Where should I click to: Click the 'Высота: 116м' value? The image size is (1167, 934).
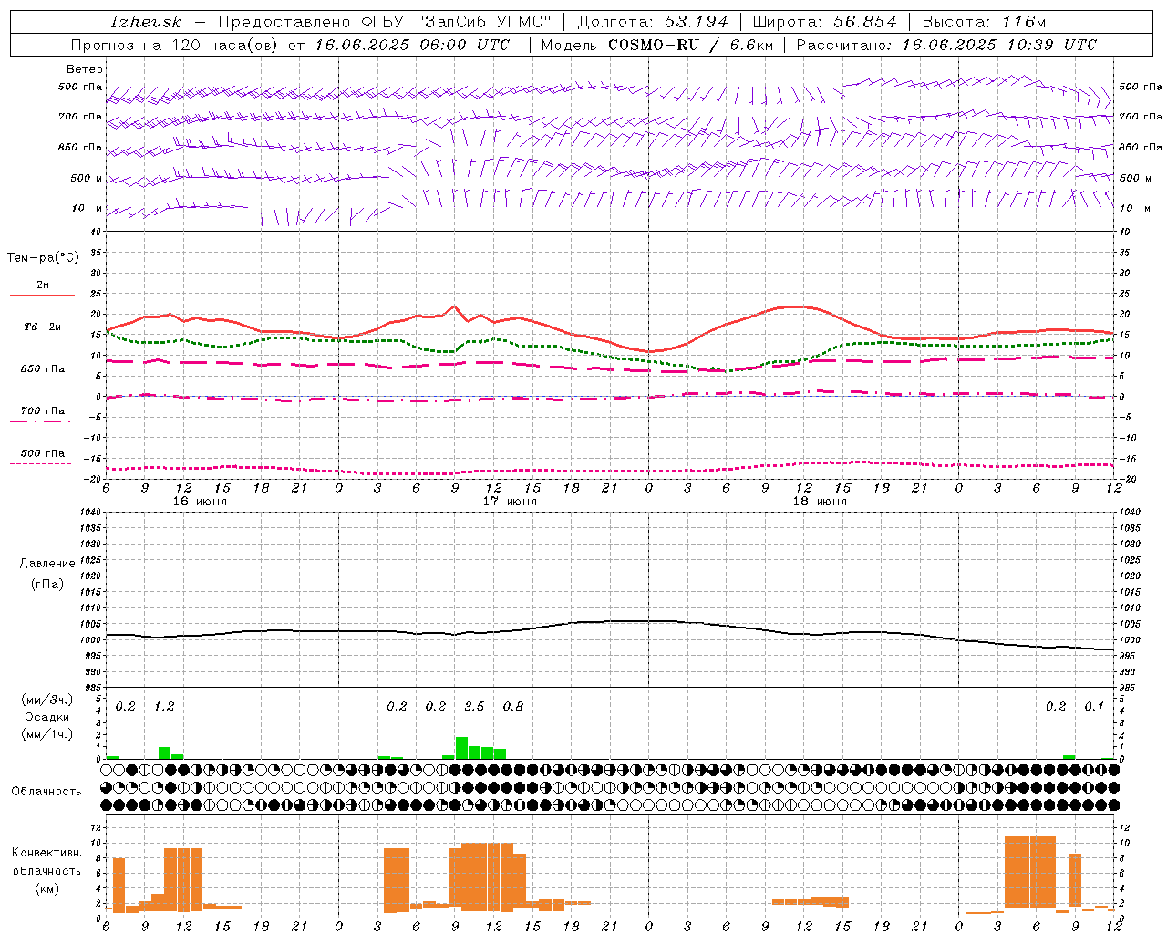[x=984, y=22]
